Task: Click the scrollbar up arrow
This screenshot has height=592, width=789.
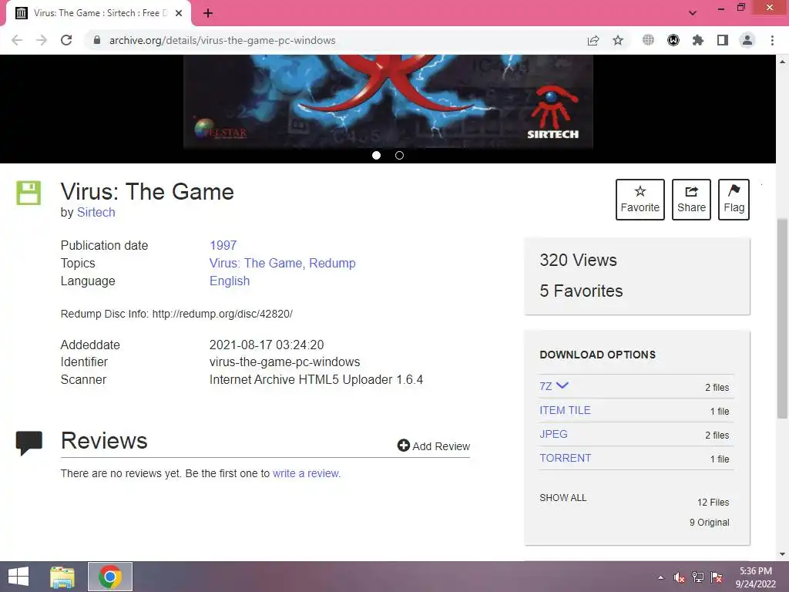Action: (x=782, y=62)
